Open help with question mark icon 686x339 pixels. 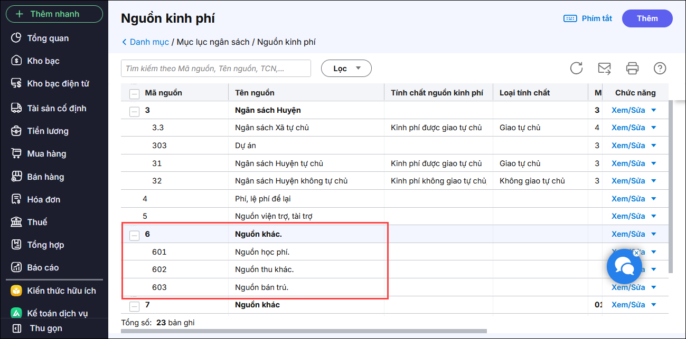pyautogui.click(x=660, y=68)
